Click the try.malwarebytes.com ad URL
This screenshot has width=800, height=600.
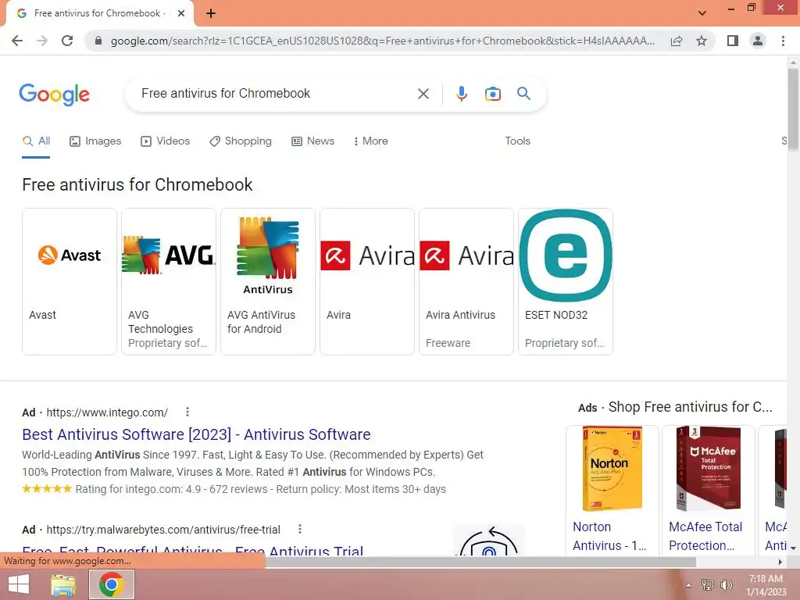[163, 530]
